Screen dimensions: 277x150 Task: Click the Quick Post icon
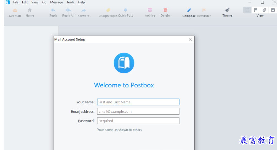[125, 10]
